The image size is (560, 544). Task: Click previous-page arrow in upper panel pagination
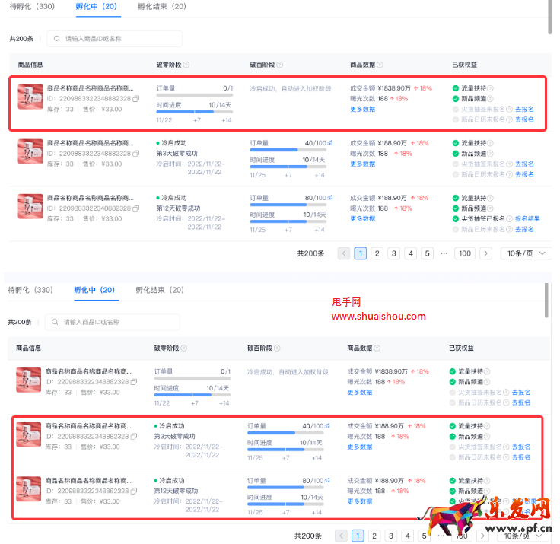pos(344,253)
